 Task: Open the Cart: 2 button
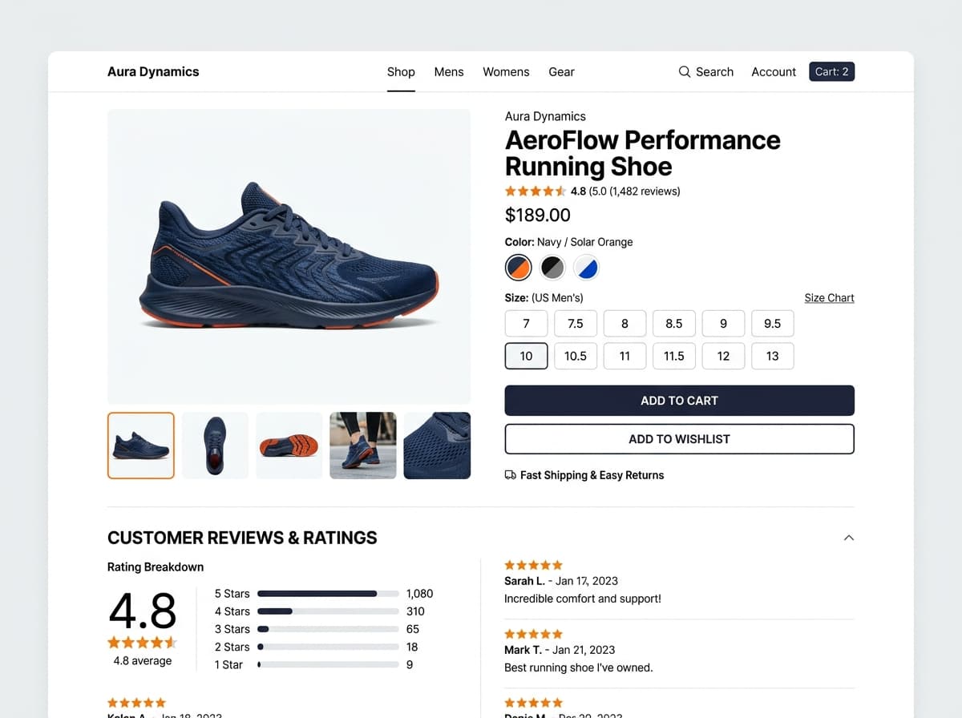click(832, 71)
